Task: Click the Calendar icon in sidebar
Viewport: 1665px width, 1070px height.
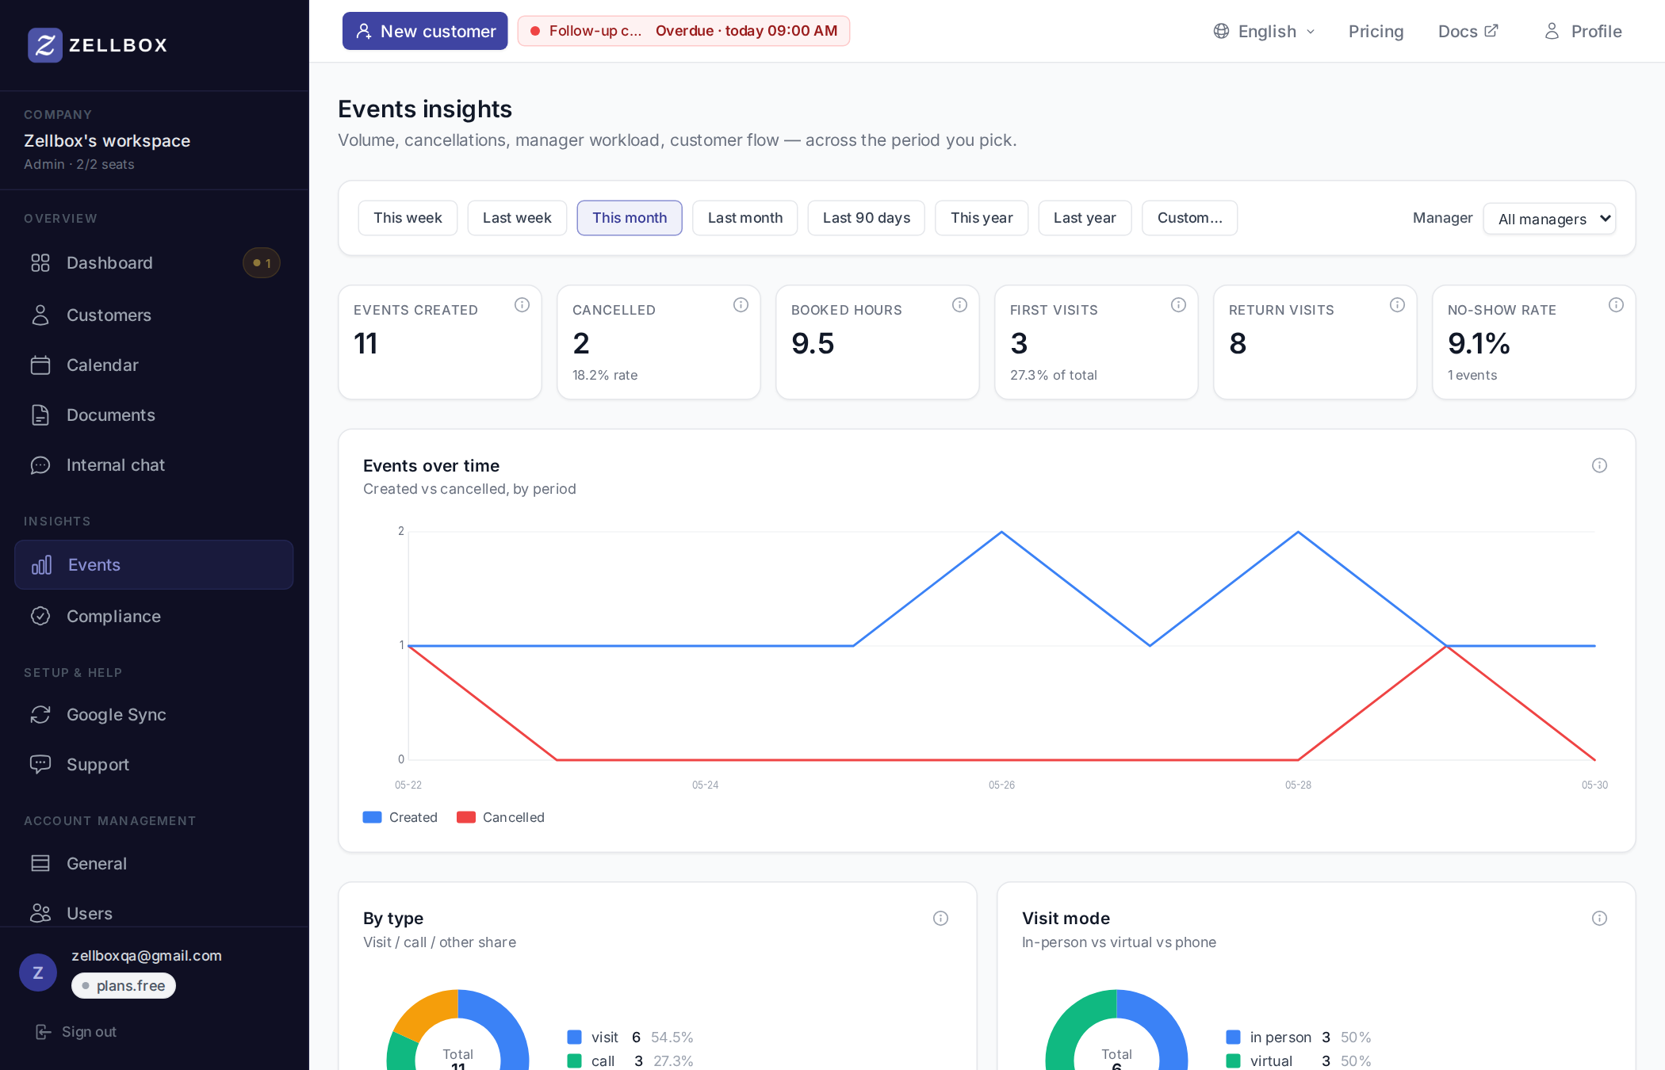Action: point(40,365)
